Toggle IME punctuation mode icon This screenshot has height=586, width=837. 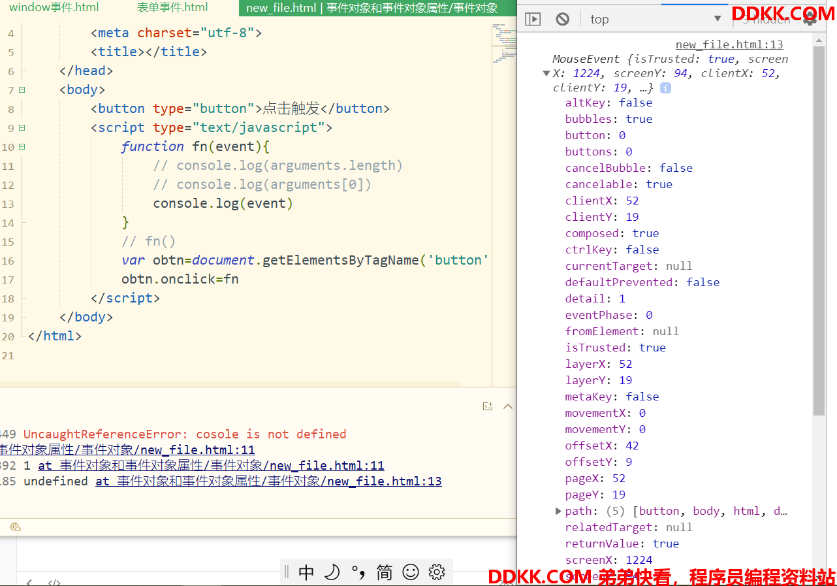[x=358, y=572]
